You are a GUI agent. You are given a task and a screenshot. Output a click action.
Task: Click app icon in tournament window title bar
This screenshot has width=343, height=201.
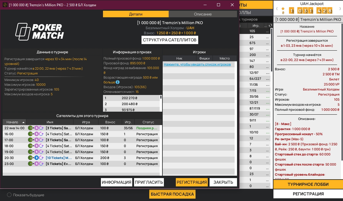click(5, 5)
